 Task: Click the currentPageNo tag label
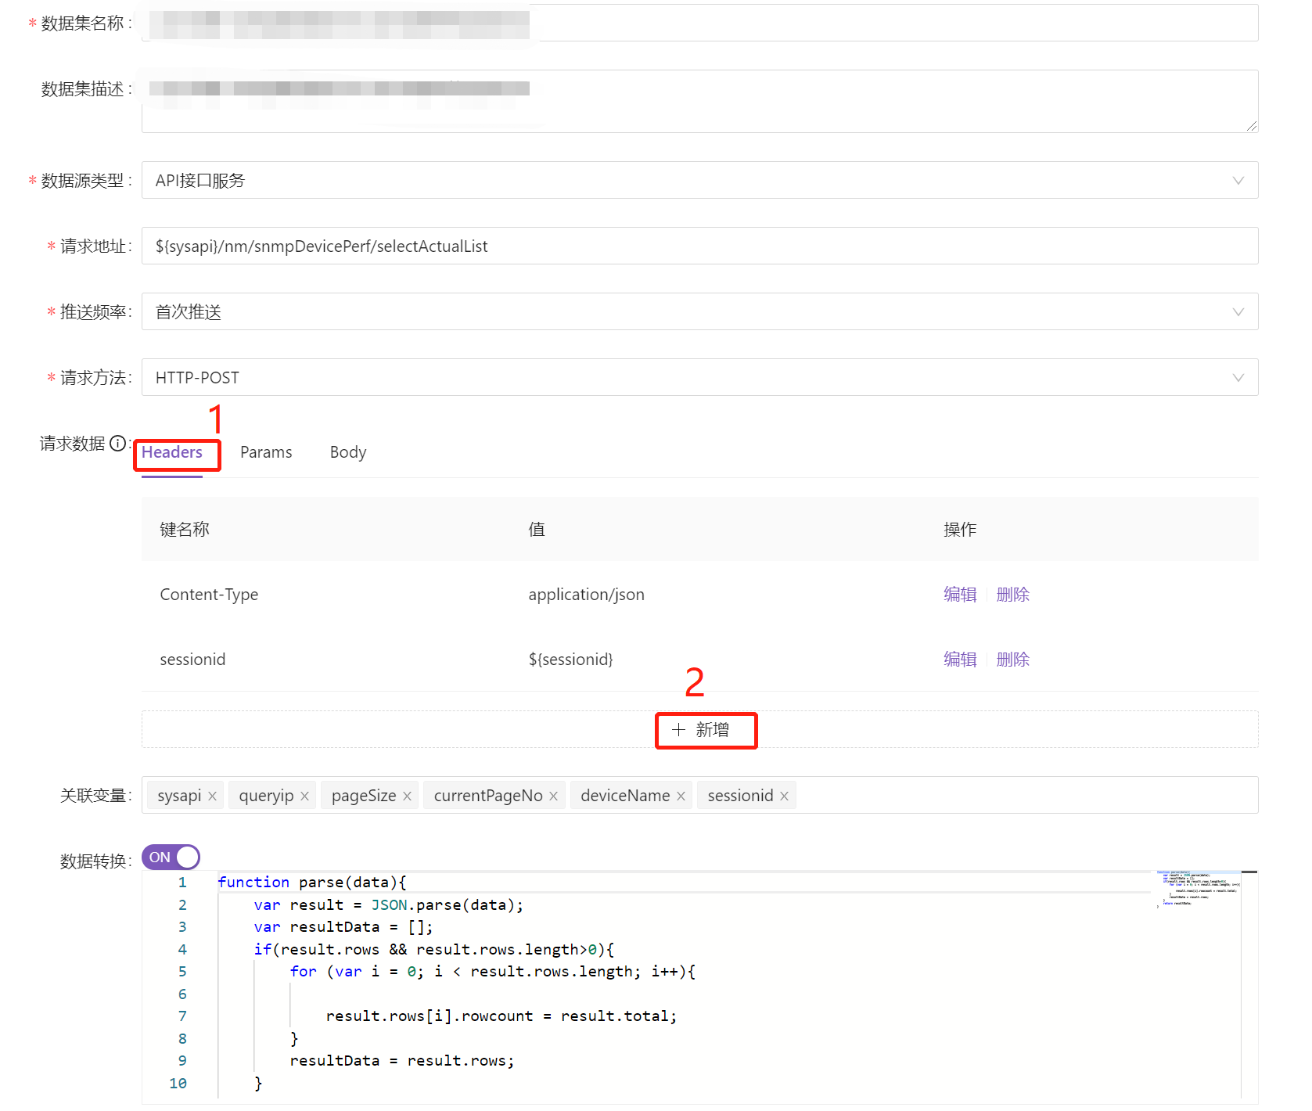click(x=488, y=796)
